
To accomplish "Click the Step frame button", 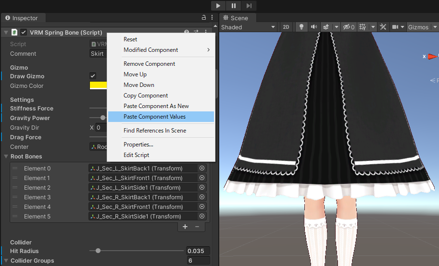I will tap(249, 6).
